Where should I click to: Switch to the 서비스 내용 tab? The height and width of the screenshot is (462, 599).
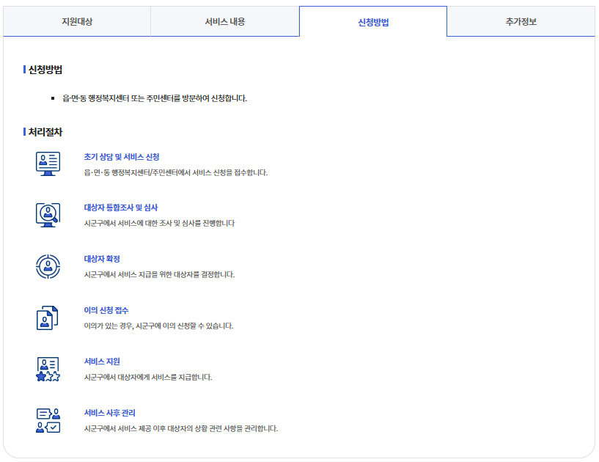click(x=224, y=21)
